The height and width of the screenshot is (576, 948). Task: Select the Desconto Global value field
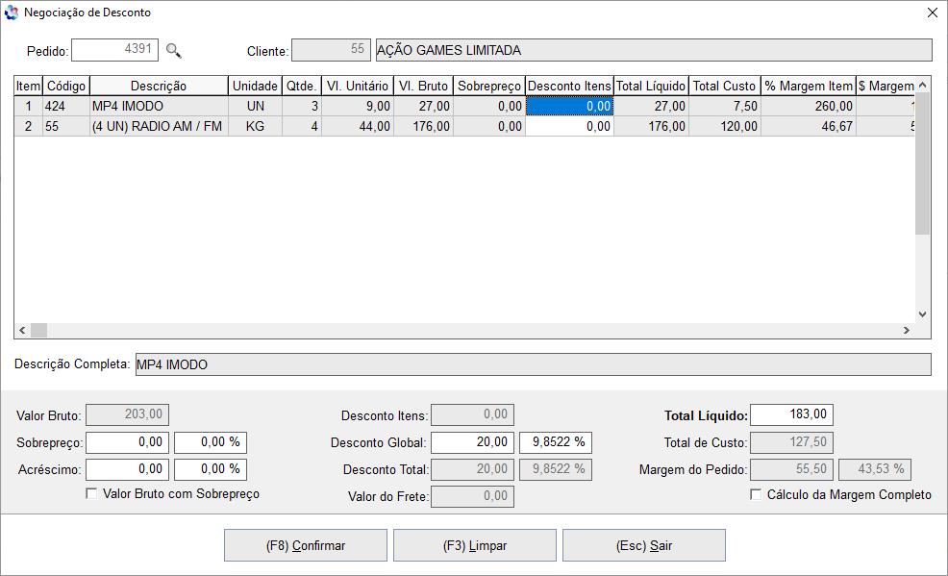pyautogui.click(x=472, y=442)
